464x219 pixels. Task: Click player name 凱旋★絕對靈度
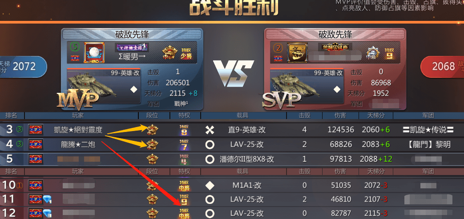point(78,129)
